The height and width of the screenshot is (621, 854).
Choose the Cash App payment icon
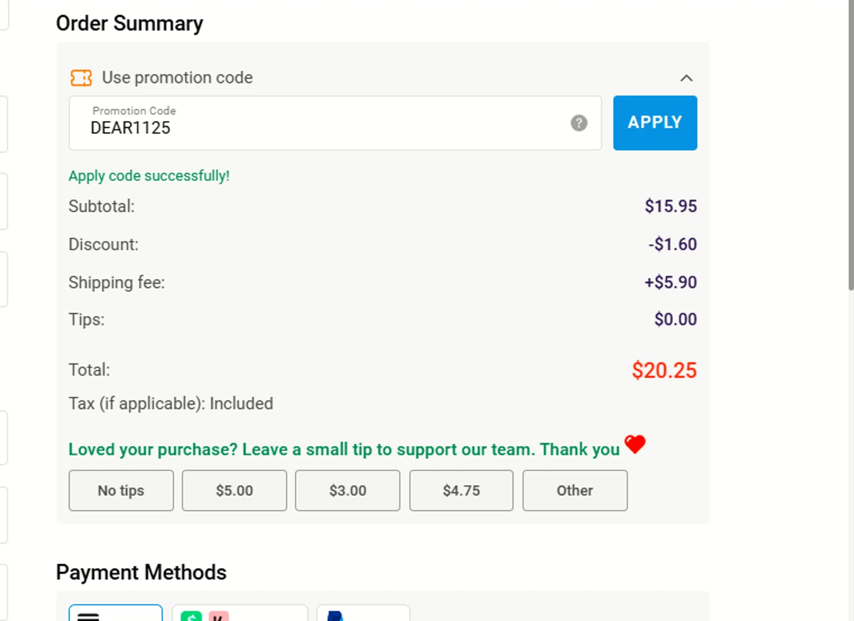coord(191,616)
